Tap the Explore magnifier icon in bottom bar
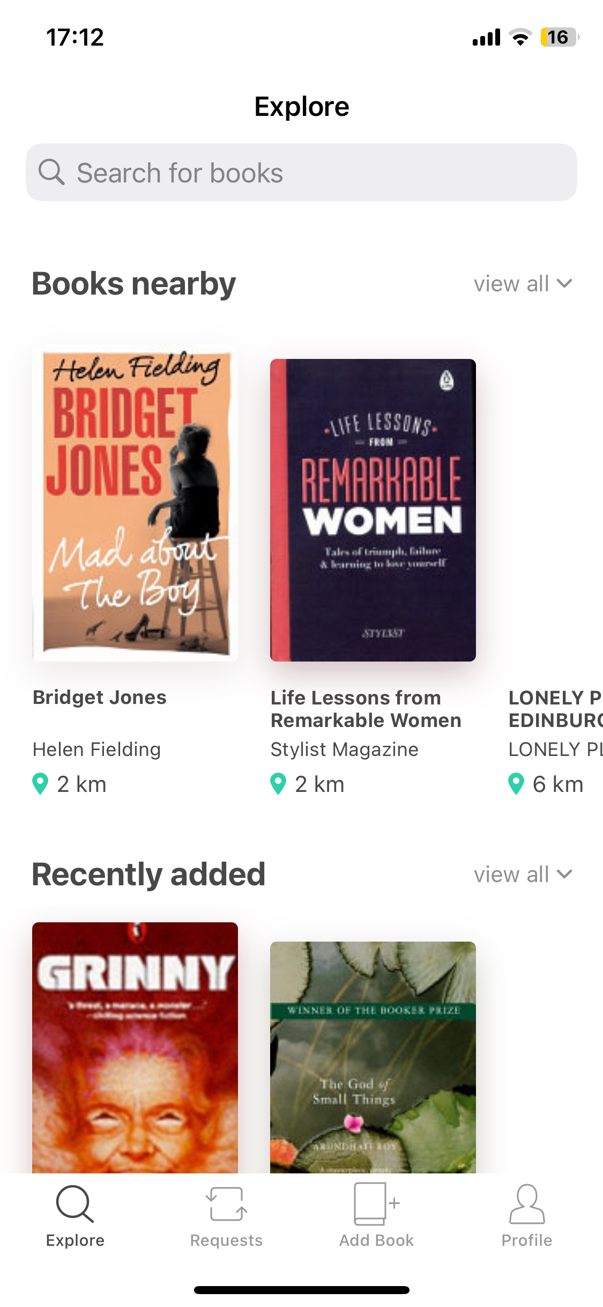 75,1203
